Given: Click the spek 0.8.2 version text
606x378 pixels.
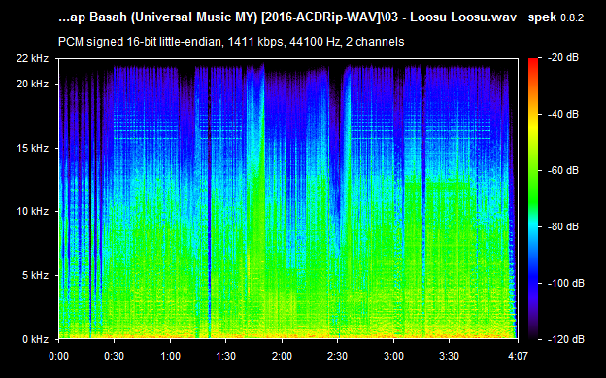Looking at the screenshot, I should click(x=555, y=17).
